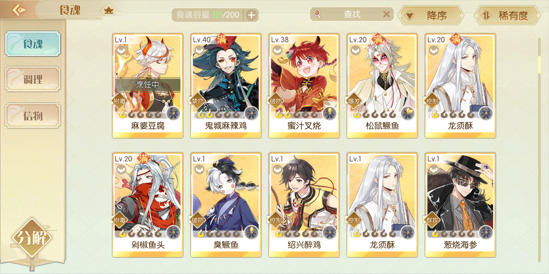The image size is (549, 274).
Task: Click the 查找 search input field
Action: point(352,14)
